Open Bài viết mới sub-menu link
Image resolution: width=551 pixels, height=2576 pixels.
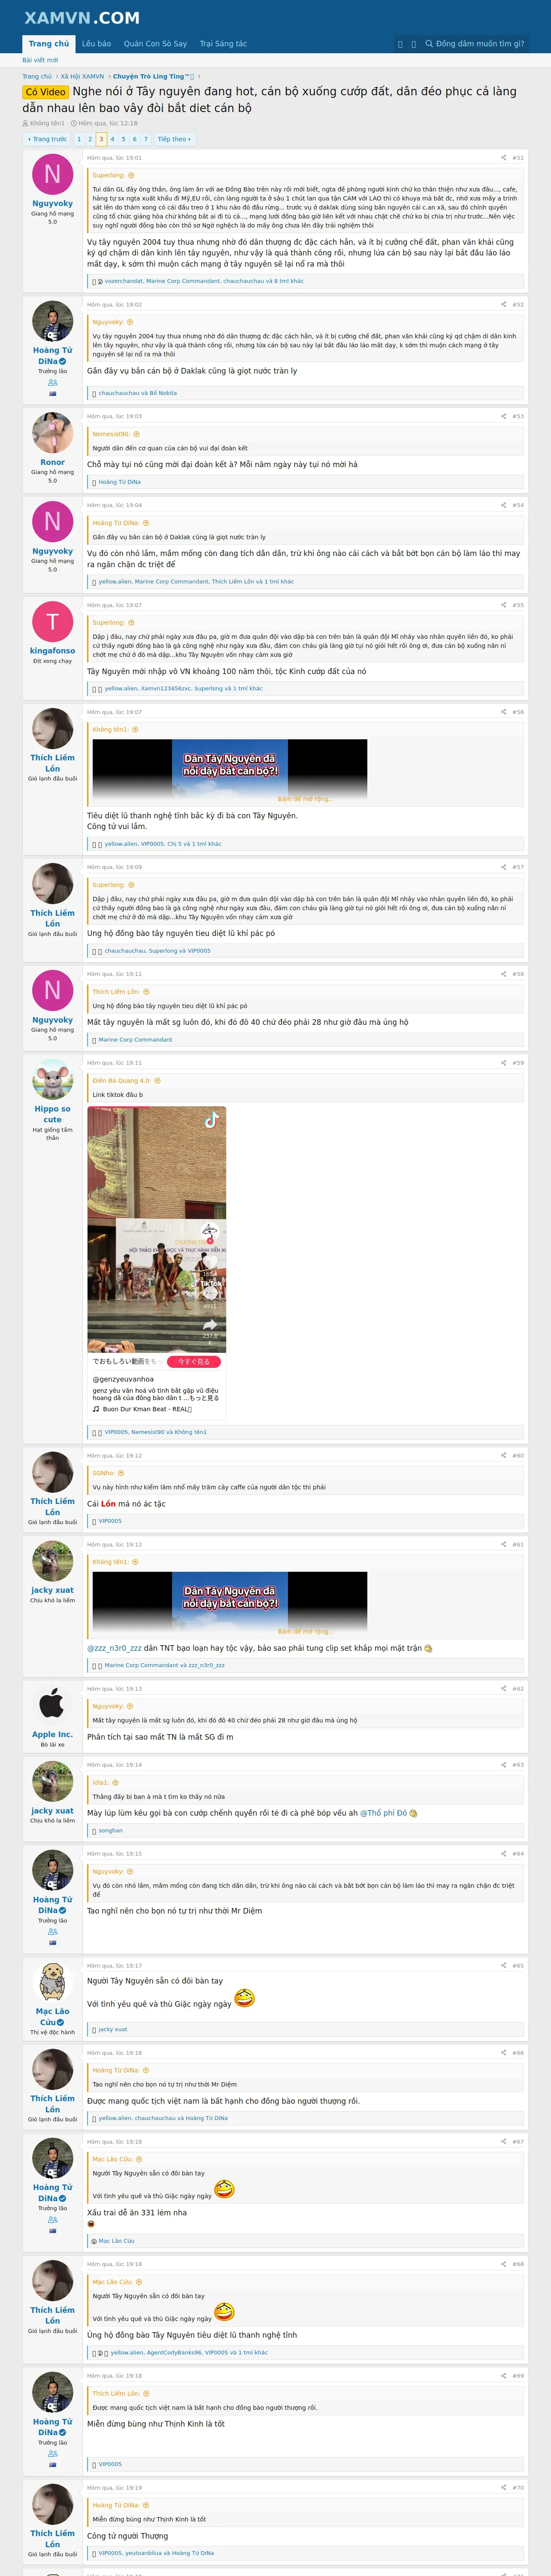(40, 60)
